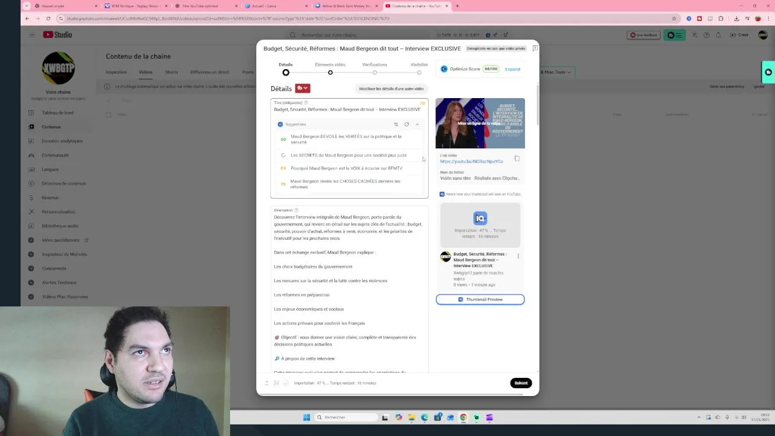Image resolution: width=775 pixels, height=436 pixels.
Task: Copy the video link with copy icon
Action: pos(516,159)
